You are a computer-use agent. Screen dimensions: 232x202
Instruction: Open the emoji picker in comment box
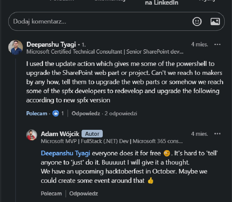(x=197, y=22)
